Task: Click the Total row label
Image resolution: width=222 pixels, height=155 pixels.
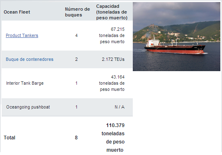Action: pyautogui.click(x=9, y=138)
